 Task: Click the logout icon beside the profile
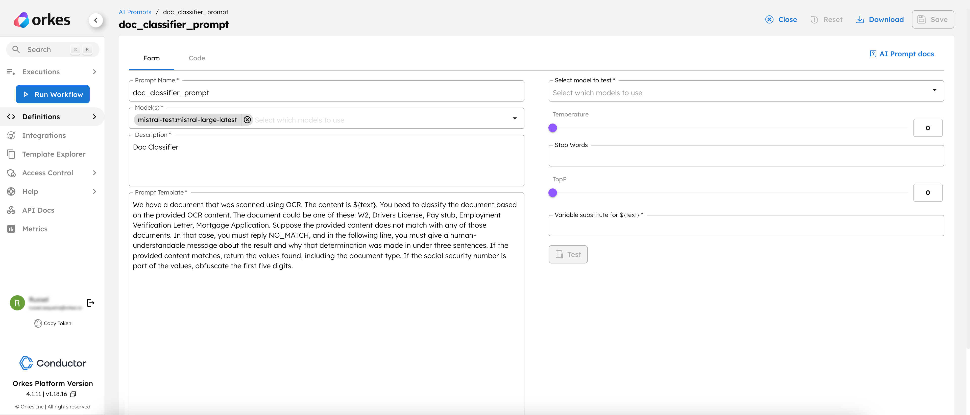point(90,302)
